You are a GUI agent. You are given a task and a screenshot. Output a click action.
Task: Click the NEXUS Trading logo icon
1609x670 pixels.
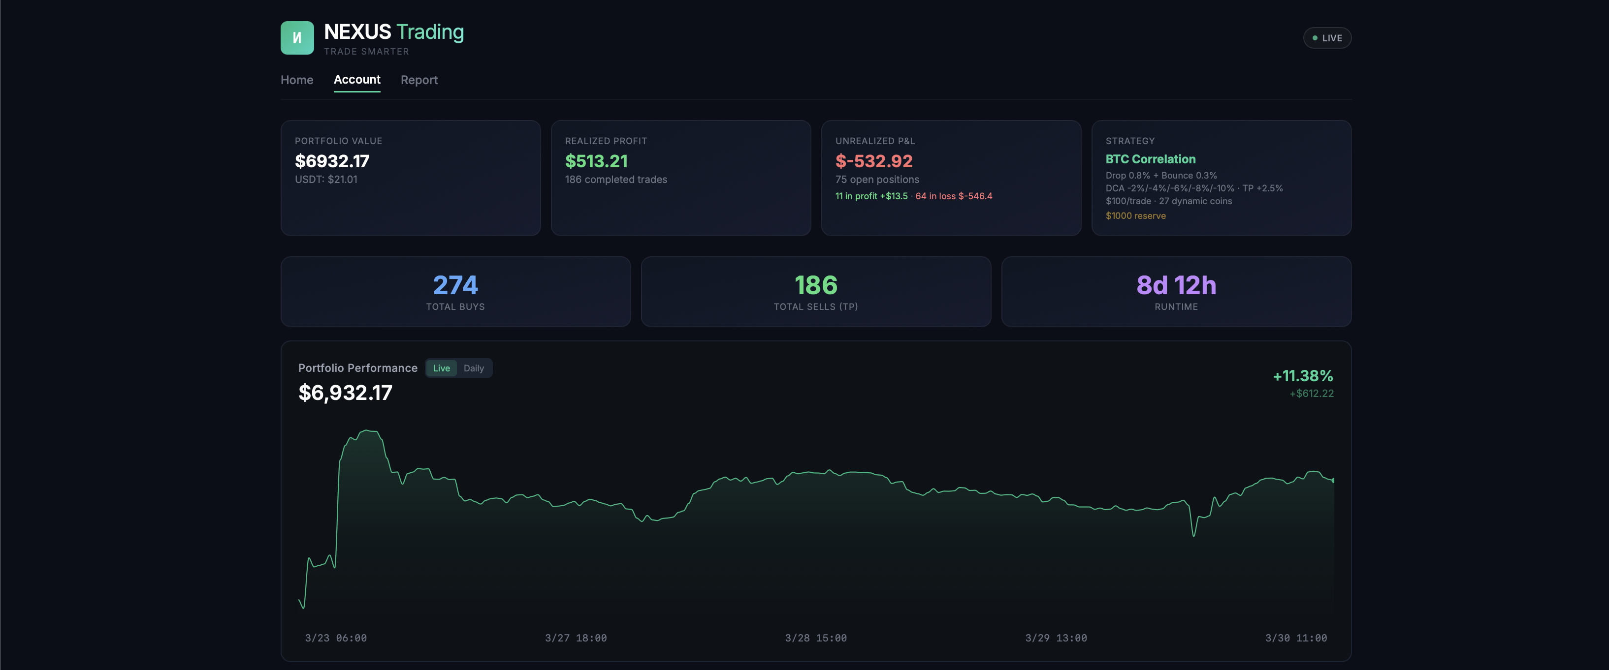(297, 37)
